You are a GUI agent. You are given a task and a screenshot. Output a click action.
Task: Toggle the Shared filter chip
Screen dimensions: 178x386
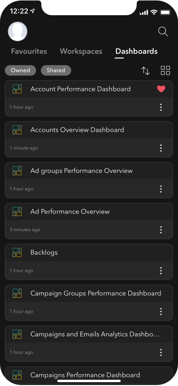click(x=56, y=70)
